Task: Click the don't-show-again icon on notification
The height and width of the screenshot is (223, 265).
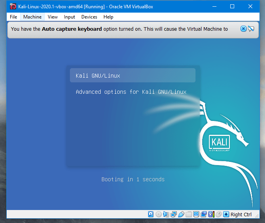Action: click(251, 29)
